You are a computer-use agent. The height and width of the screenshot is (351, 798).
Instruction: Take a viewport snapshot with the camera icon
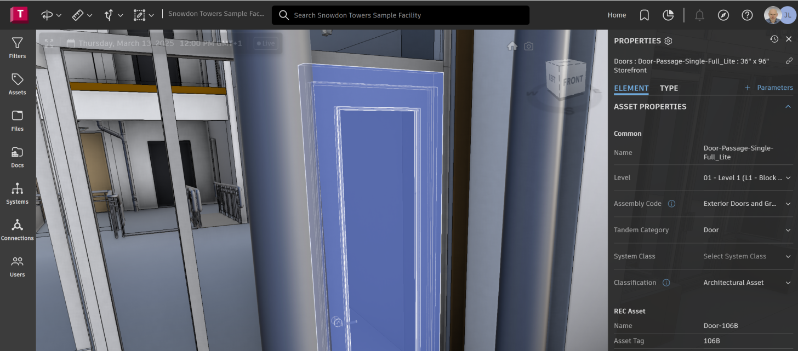pos(528,47)
